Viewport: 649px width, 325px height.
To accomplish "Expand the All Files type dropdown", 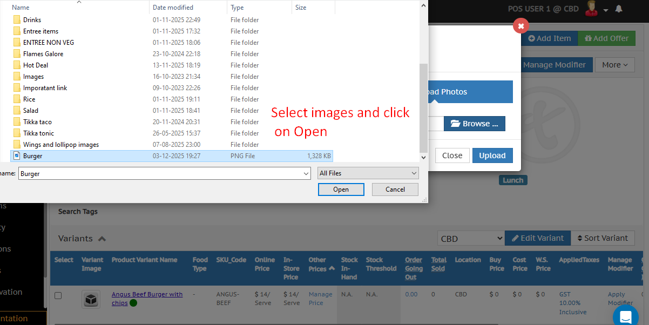I will [x=368, y=173].
